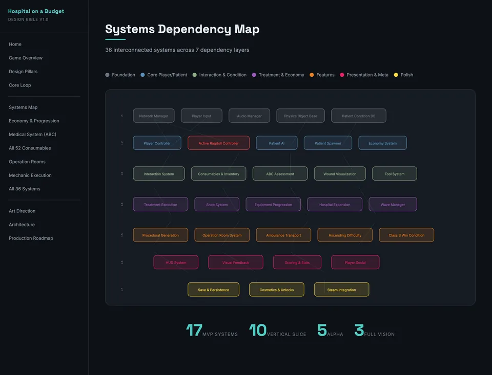This screenshot has width=492, height=375.
Task: Click the Tool System node
Action: point(395,174)
